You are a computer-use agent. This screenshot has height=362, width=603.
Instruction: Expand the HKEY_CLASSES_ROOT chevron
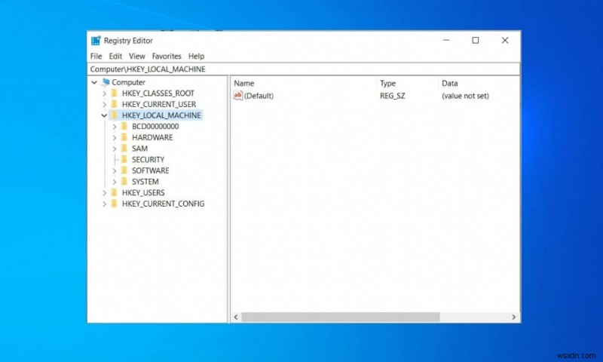pos(104,94)
